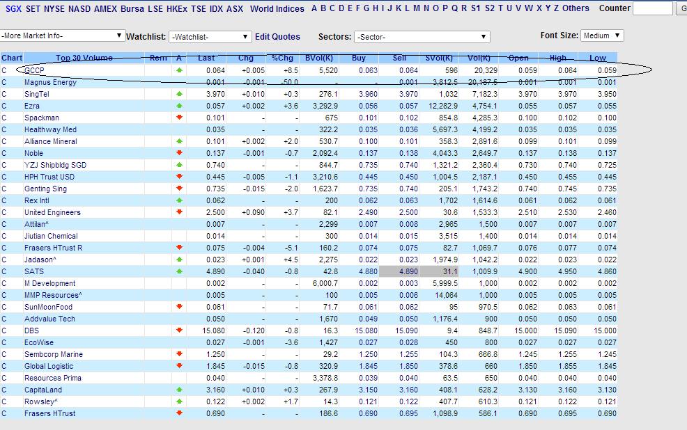Screen dimensions: 687x430
Task: Open the M Development counter
Action: (50, 283)
